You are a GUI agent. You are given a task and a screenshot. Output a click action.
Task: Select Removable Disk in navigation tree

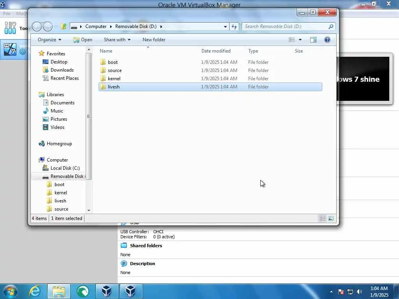(64, 176)
